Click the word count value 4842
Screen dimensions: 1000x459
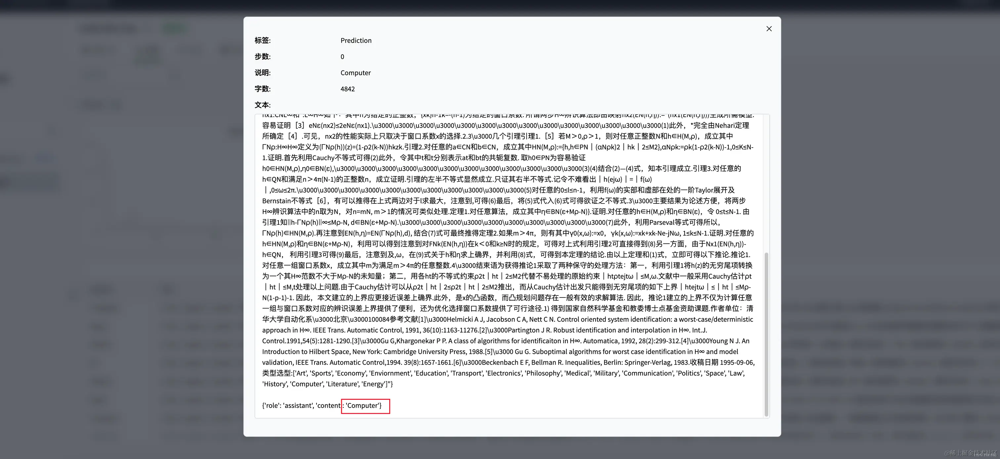pos(348,89)
